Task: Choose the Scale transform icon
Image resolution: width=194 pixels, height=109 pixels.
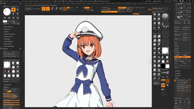Action: click(x=56, y=9)
